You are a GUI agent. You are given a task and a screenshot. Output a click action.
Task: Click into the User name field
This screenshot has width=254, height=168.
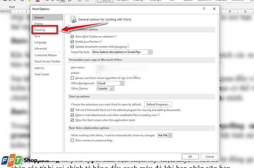tap(122, 67)
